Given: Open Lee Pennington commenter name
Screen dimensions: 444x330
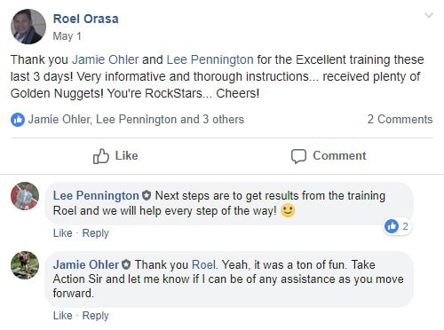Looking at the screenshot, I should coord(96,196).
